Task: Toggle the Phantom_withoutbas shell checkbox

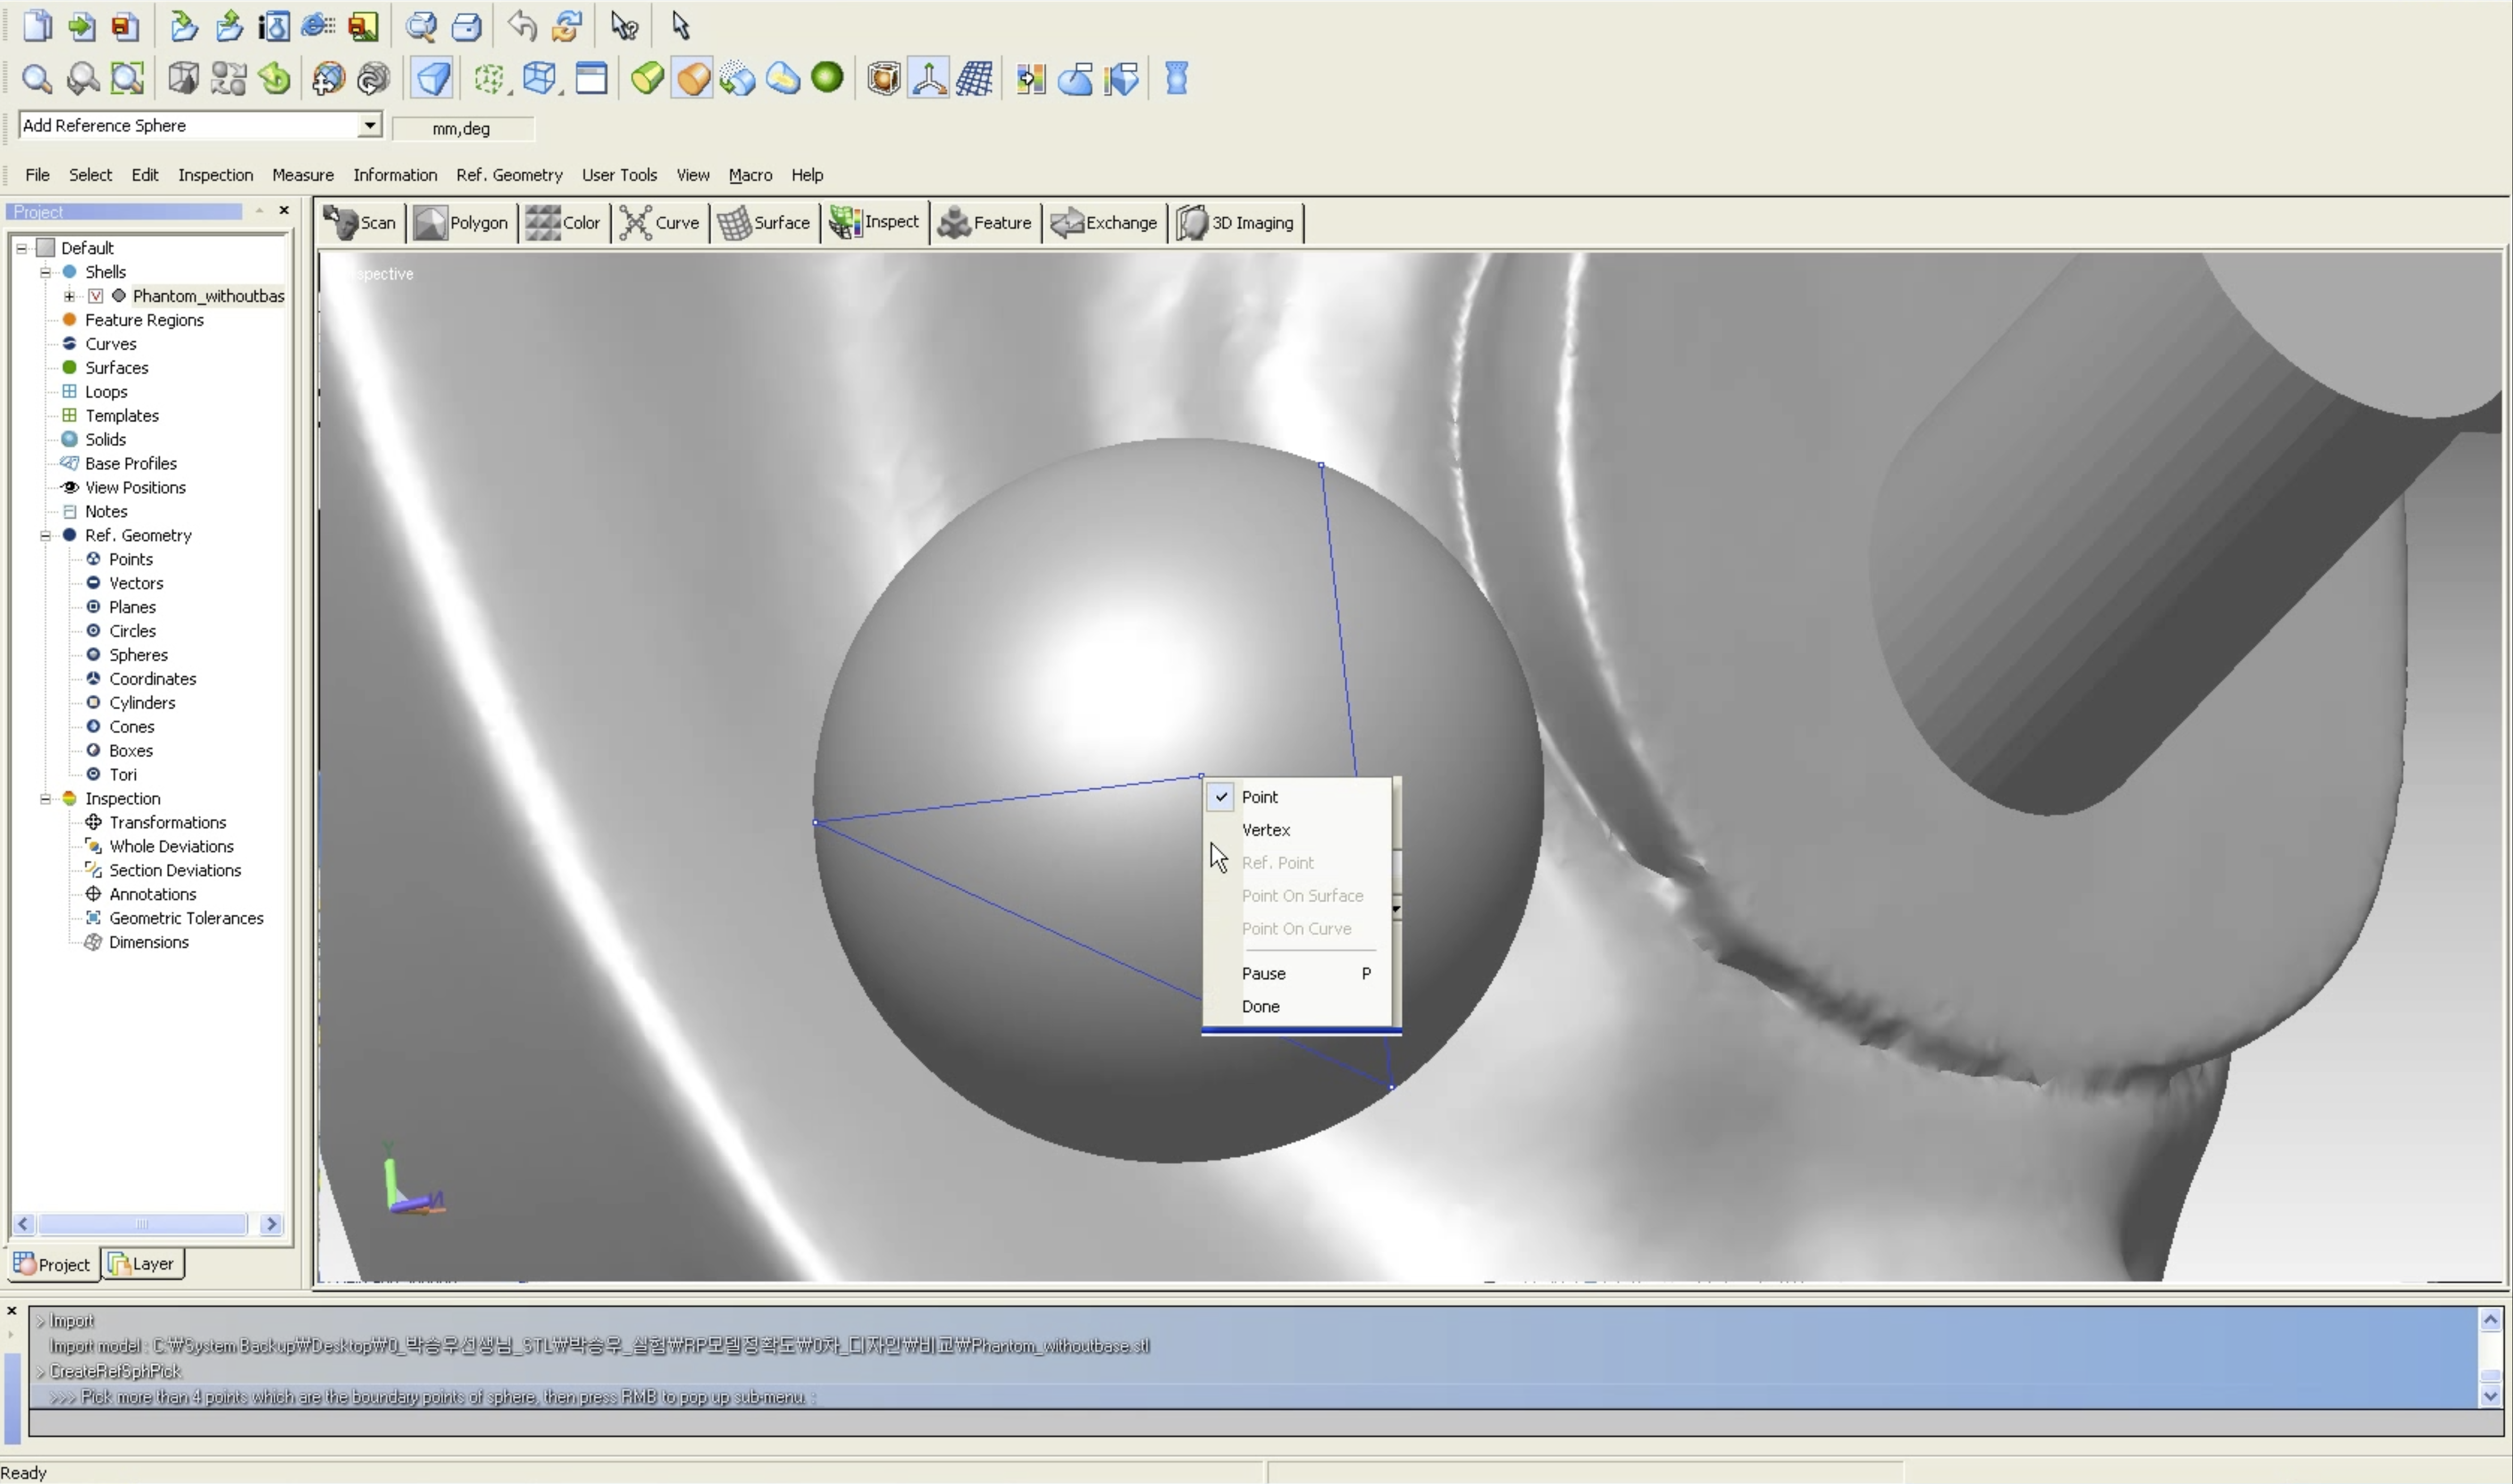Action: pyautogui.click(x=96, y=296)
